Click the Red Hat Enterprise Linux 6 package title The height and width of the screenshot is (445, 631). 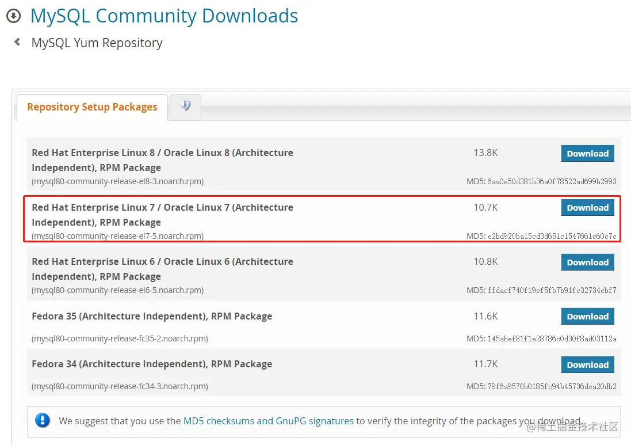[x=163, y=269]
